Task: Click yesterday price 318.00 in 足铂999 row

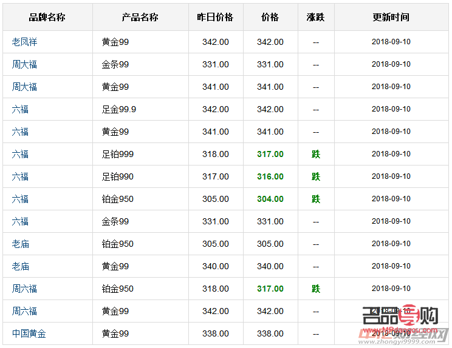Action: coord(216,154)
